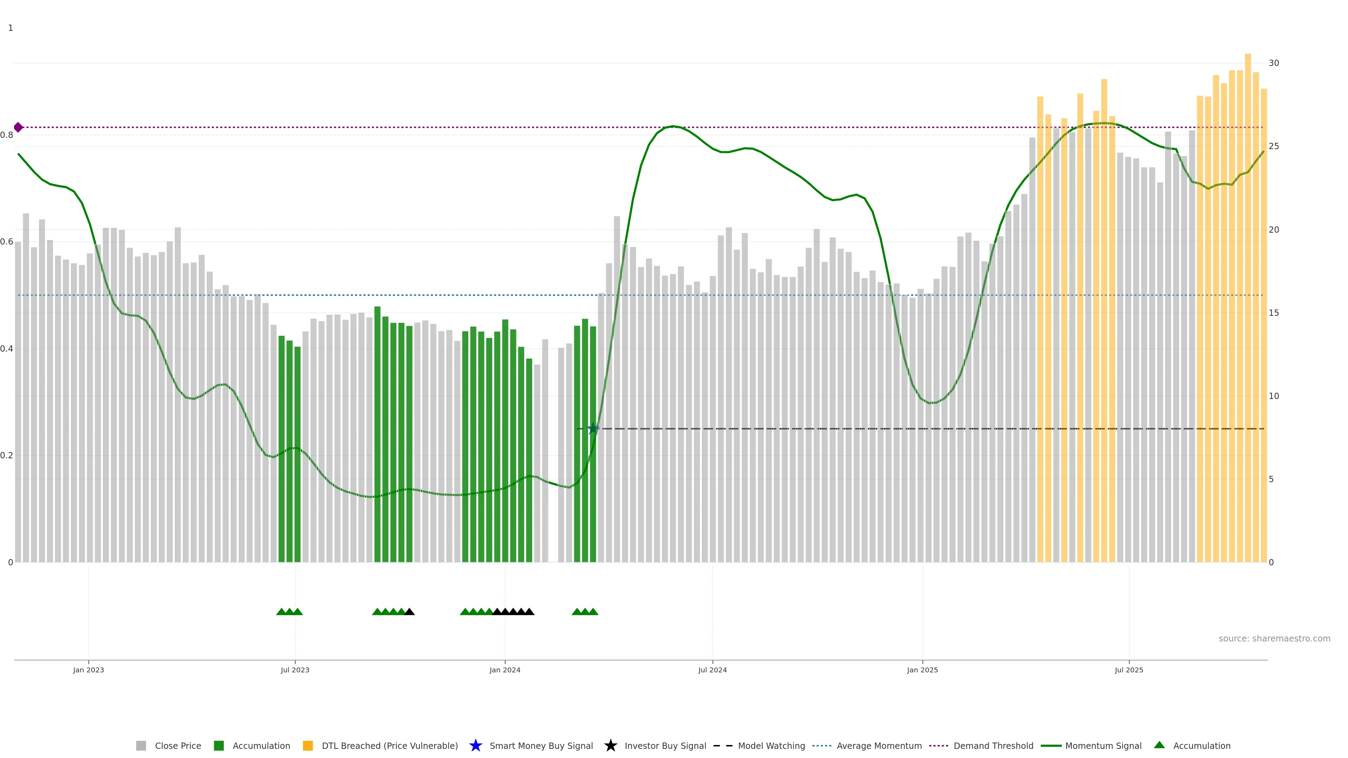
Task: Click the black triangle markers near Jan 2024
Action: coord(513,612)
